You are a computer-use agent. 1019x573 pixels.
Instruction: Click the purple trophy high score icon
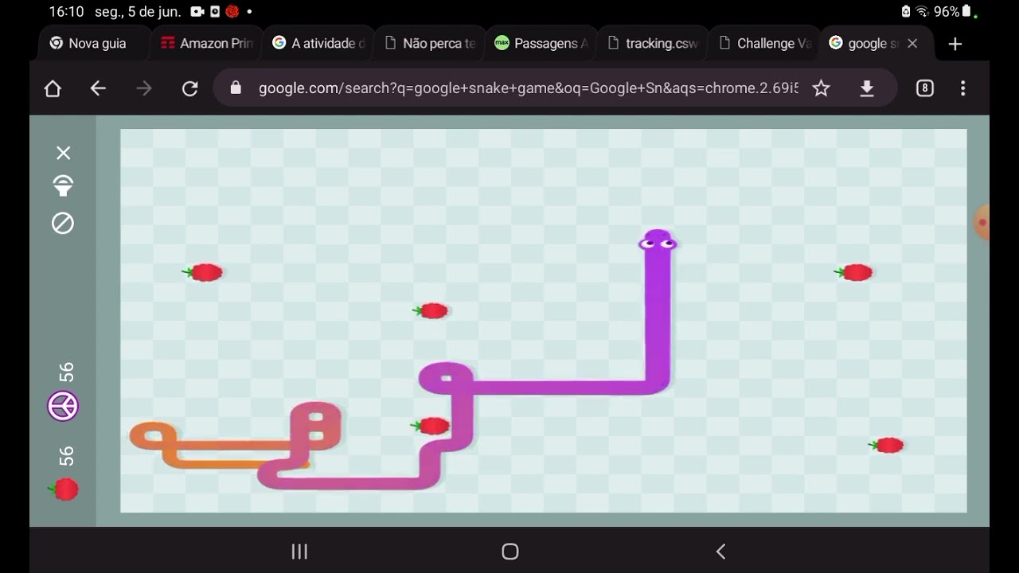click(63, 407)
